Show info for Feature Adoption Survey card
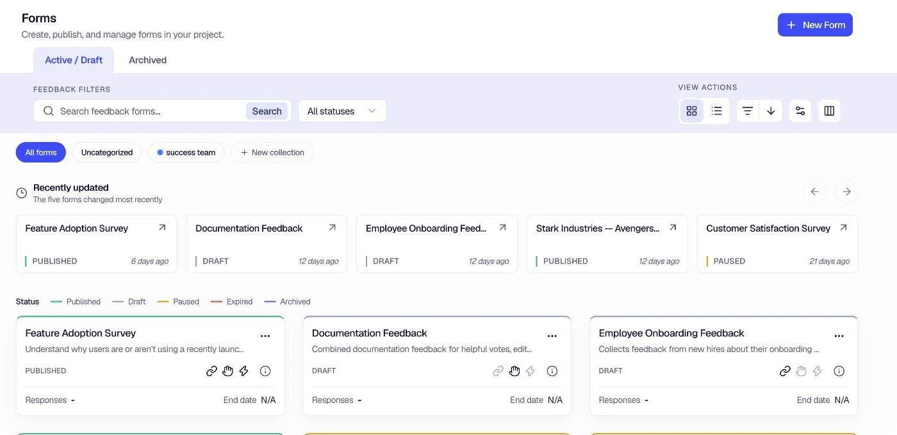The image size is (897, 435). [265, 371]
